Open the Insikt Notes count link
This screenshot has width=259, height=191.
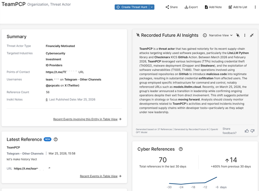pos(47,99)
